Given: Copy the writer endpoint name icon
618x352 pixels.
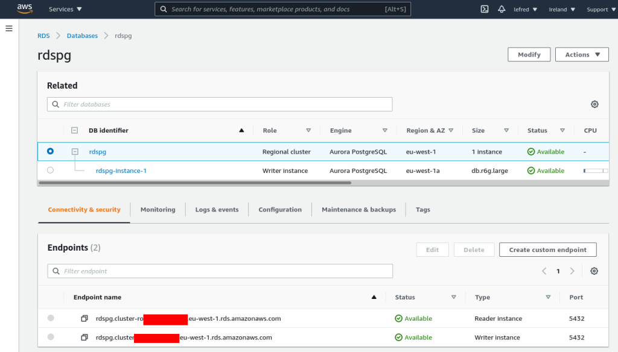Looking at the screenshot, I should (x=84, y=338).
